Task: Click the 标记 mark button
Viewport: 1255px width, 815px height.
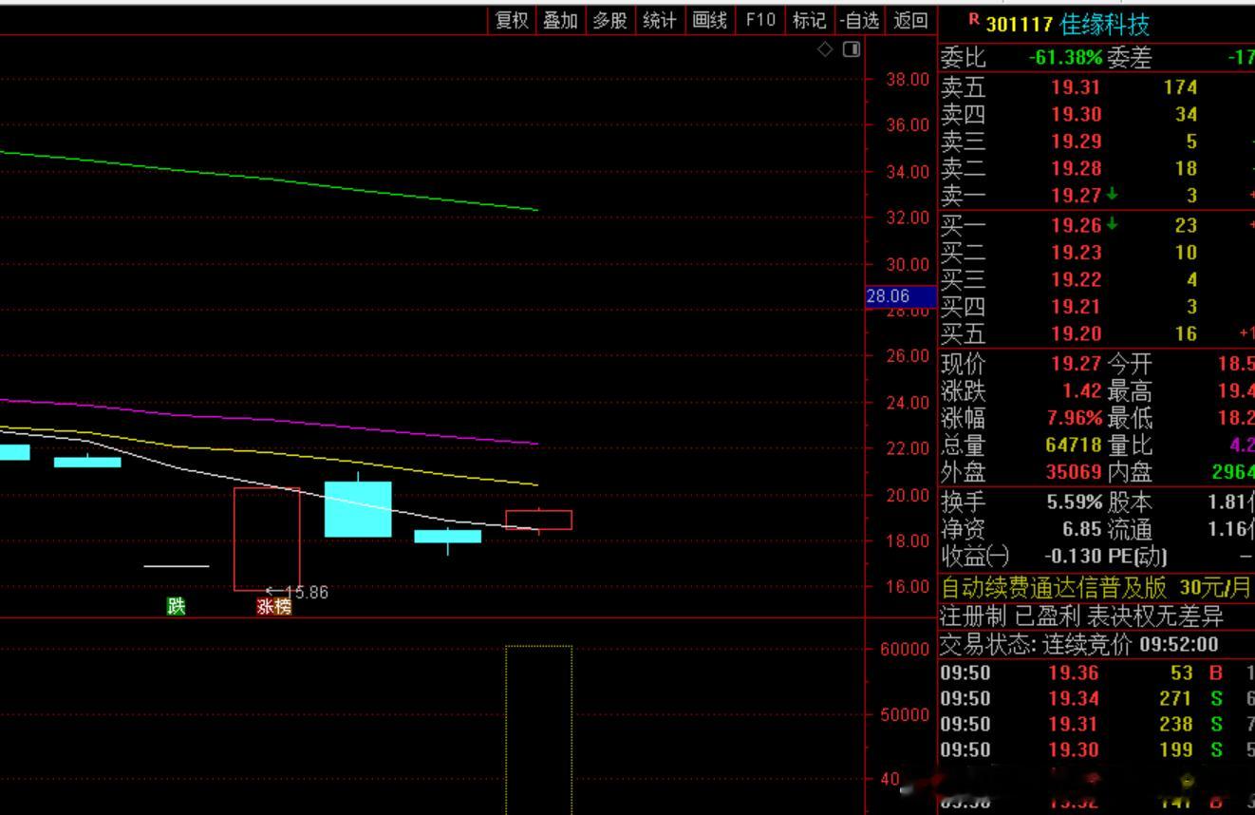Action: tap(810, 20)
